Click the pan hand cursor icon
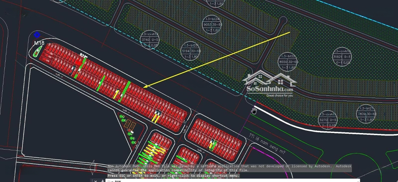The image size is (398, 182). pyautogui.click(x=254, y=111)
